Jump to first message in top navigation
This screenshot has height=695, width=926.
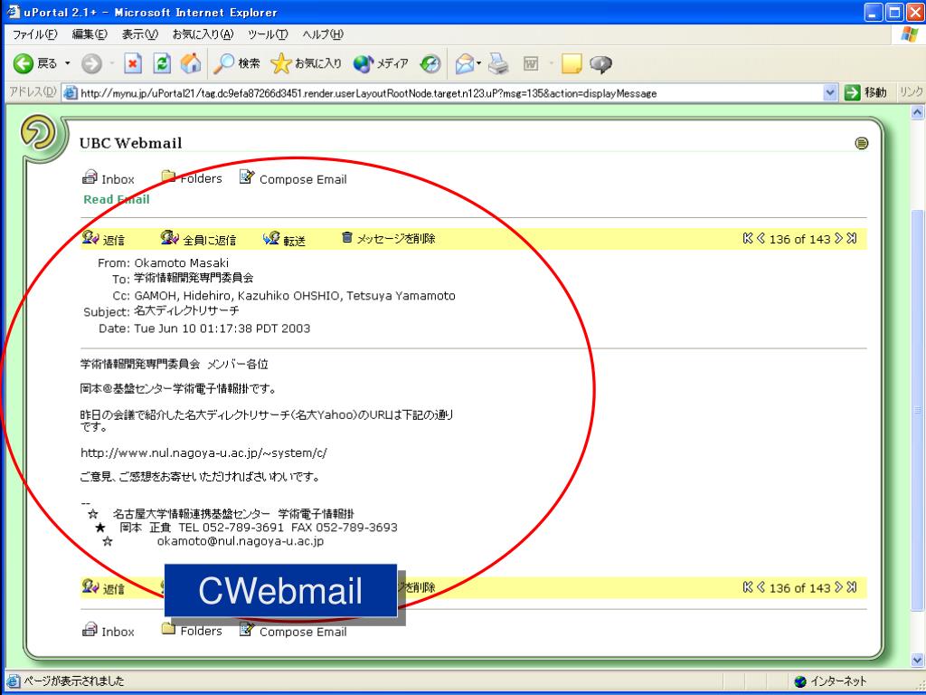click(748, 238)
